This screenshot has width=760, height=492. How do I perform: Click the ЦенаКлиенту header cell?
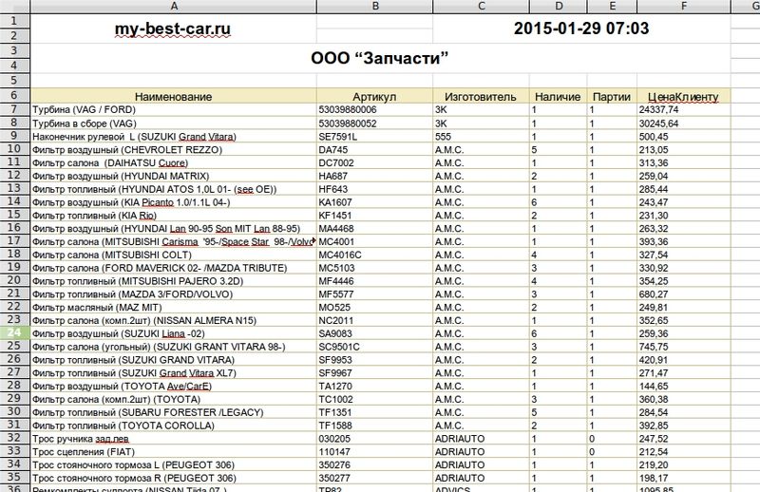point(683,96)
